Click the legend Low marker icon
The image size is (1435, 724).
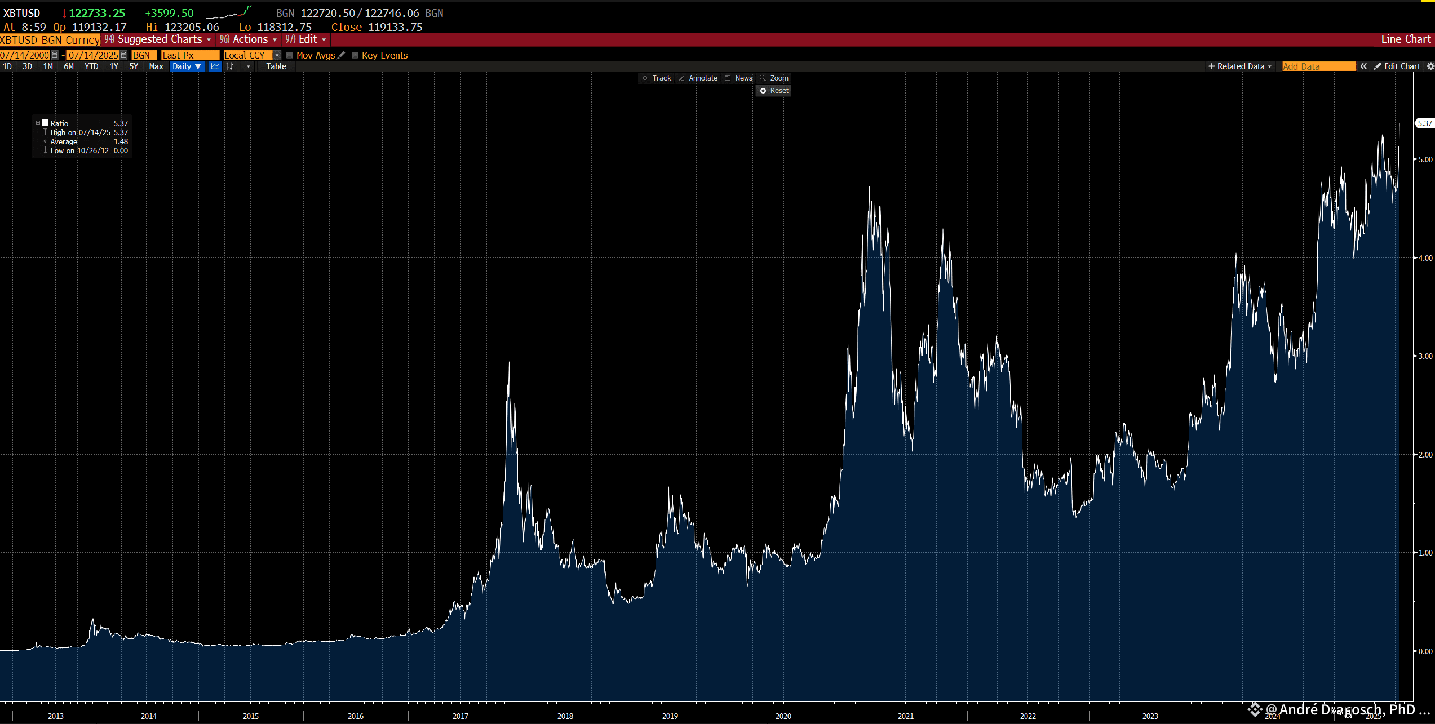coord(45,150)
